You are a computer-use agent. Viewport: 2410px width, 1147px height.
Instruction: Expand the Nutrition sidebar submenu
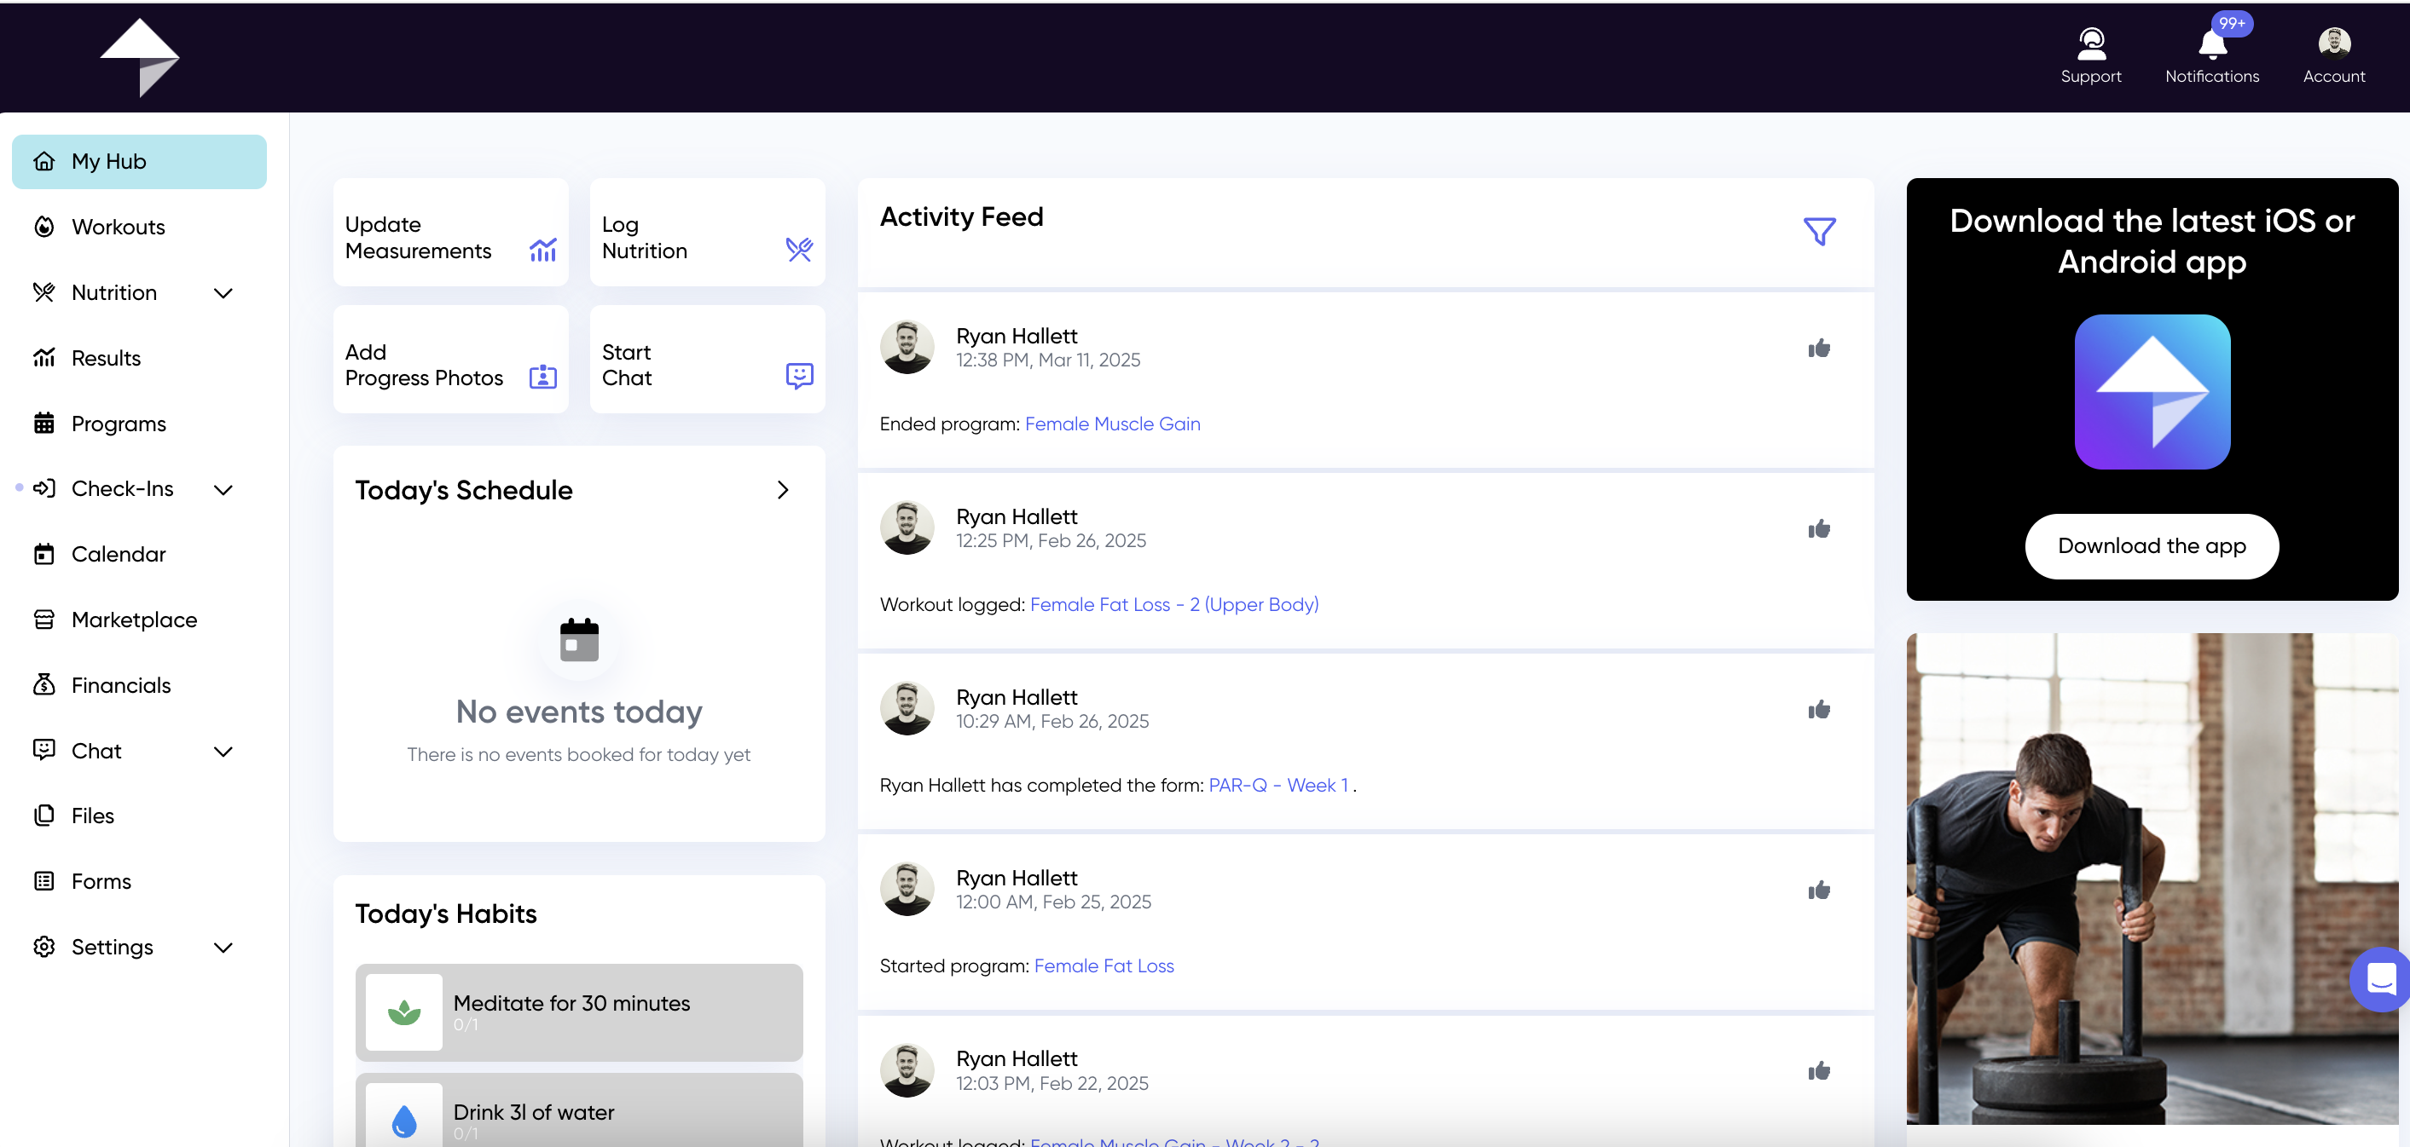click(223, 293)
